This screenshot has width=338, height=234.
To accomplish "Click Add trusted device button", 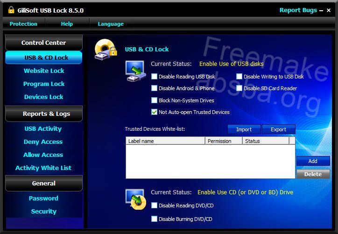I will [x=313, y=161].
